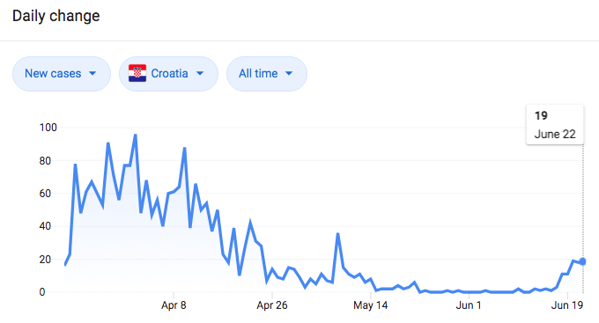Click the May 14 axis label
Image resolution: width=599 pixels, height=323 pixels.
pyautogui.click(x=371, y=305)
